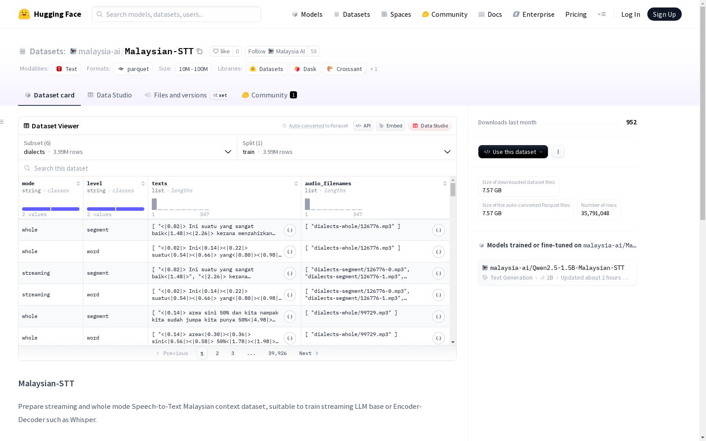
Task: Go to the Datasets nav item
Action: coord(352,14)
